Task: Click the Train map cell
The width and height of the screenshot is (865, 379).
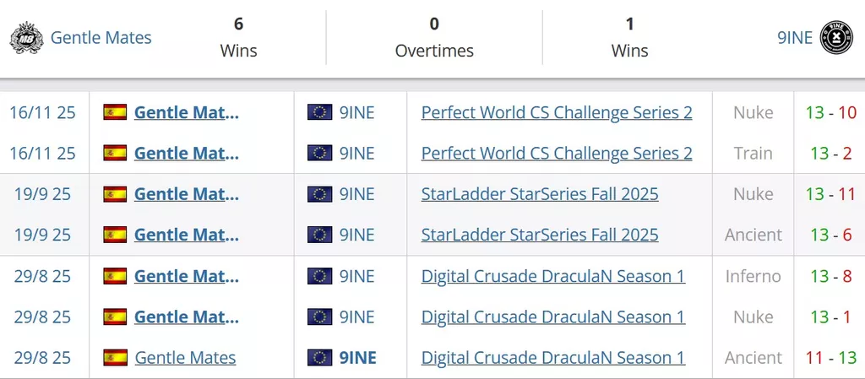Action: tap(753, 153)
